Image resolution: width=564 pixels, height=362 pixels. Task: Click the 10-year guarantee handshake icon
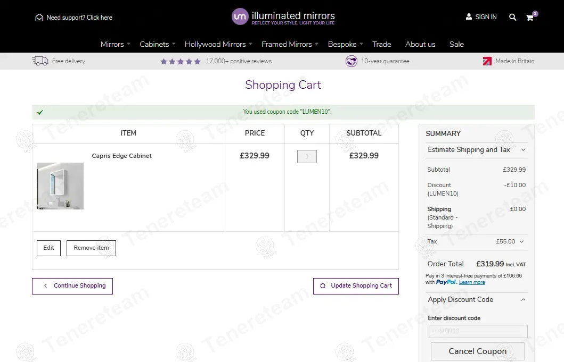click(352, 61)
